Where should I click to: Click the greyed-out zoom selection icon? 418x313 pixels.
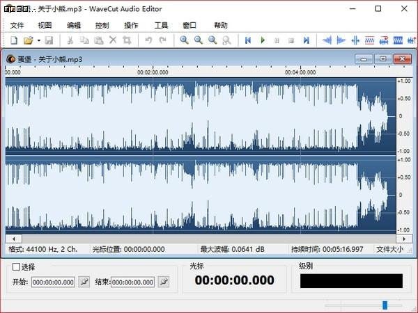click(x=226, y=40)
